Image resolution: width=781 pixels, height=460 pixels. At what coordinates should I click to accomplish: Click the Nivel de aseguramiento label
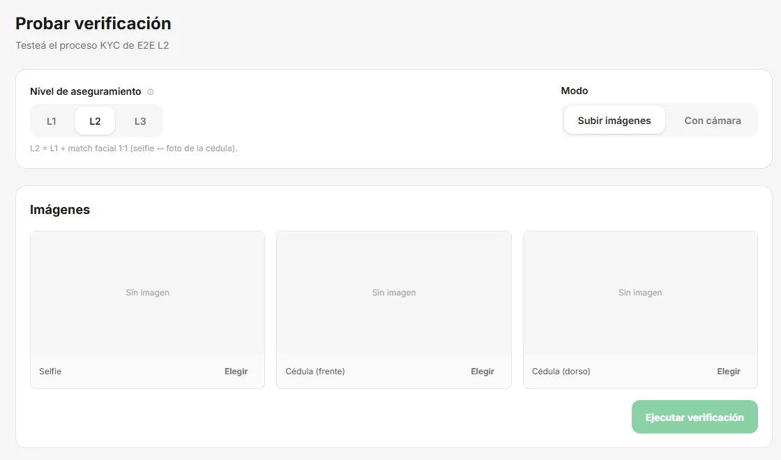(86, 91)
